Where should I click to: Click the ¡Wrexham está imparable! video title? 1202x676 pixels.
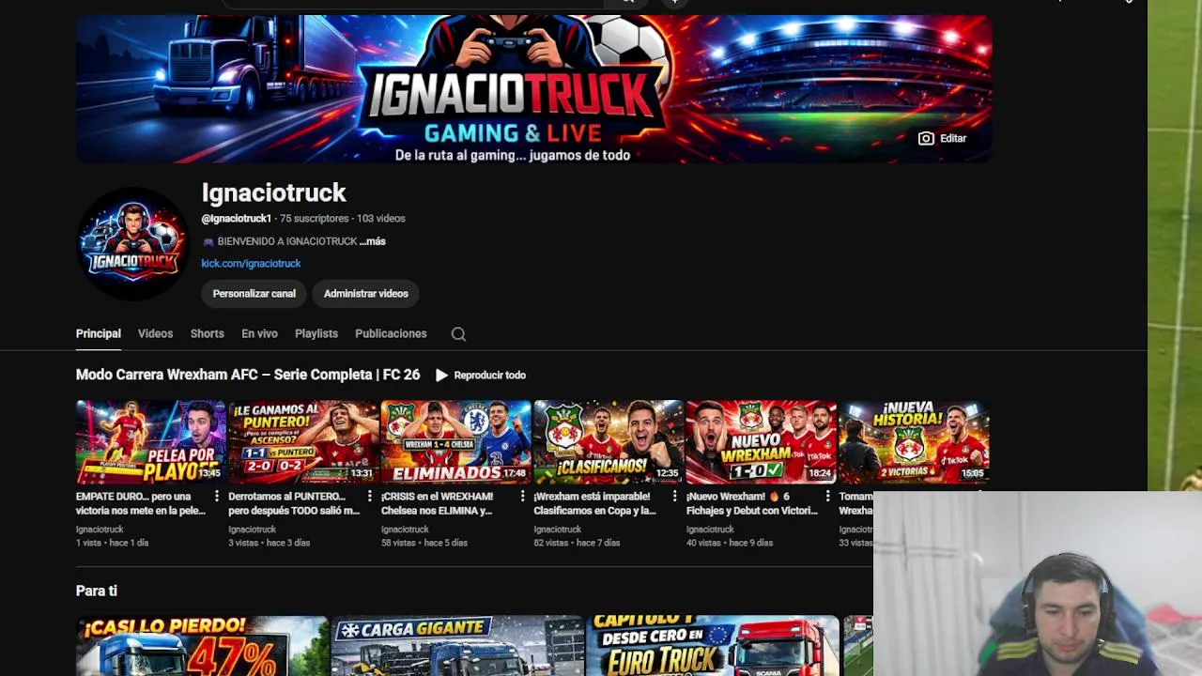pos(594,503)
